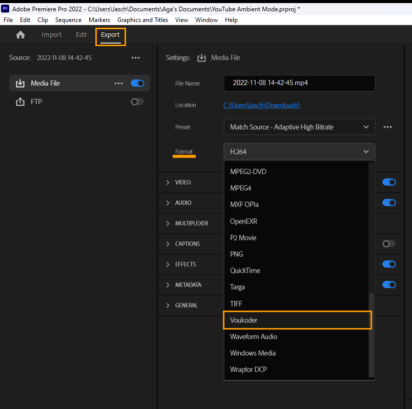Expand the AUDIO section
412x409 pixels.
pyautogui.click(x=168, y=202)
